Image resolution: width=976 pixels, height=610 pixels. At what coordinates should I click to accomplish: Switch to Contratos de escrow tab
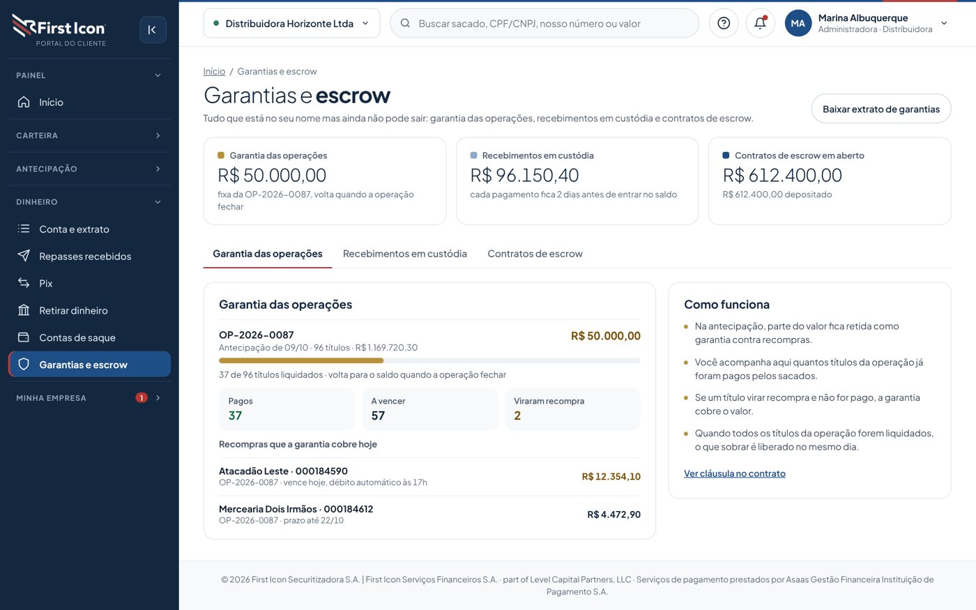(535, 254)
